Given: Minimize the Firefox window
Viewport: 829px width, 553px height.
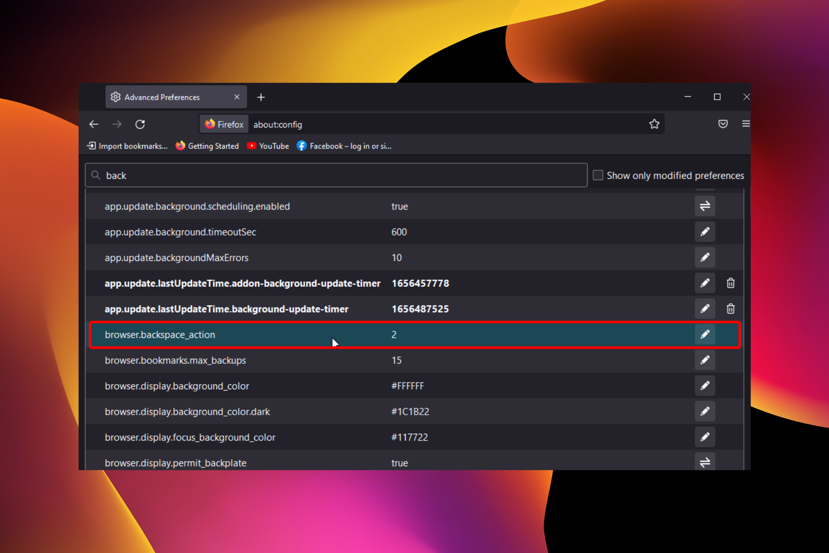Looking at the screenshot, I should [x=688, y=97].
